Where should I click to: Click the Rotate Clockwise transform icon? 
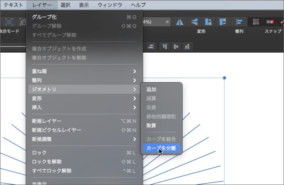point(223,22)
